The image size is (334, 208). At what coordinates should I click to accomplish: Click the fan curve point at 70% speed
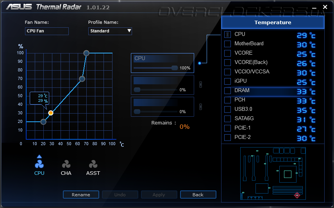tap(82, 79)
